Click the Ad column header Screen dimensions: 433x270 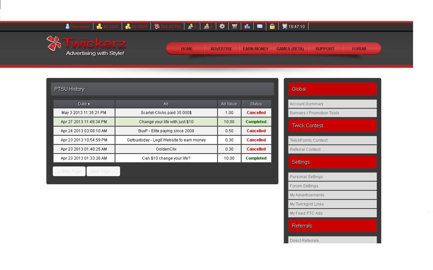coord(166,104)
